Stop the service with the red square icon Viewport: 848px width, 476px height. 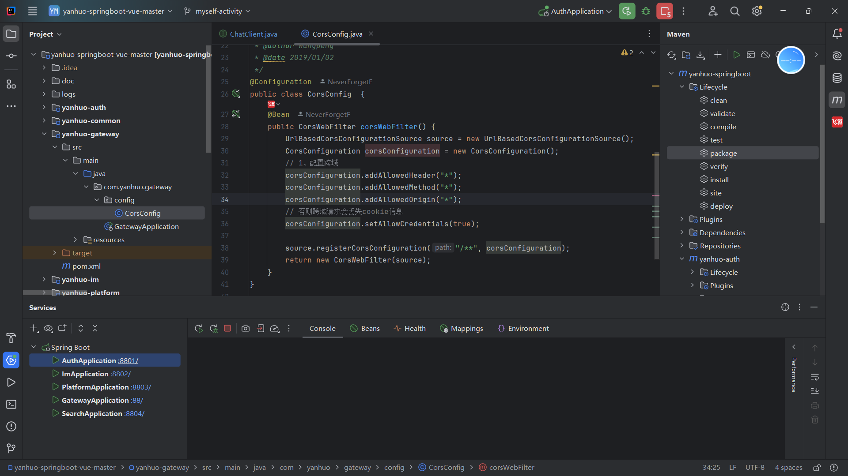coord(227,329)
